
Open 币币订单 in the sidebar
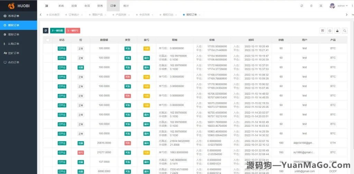[x=19, y=16]
